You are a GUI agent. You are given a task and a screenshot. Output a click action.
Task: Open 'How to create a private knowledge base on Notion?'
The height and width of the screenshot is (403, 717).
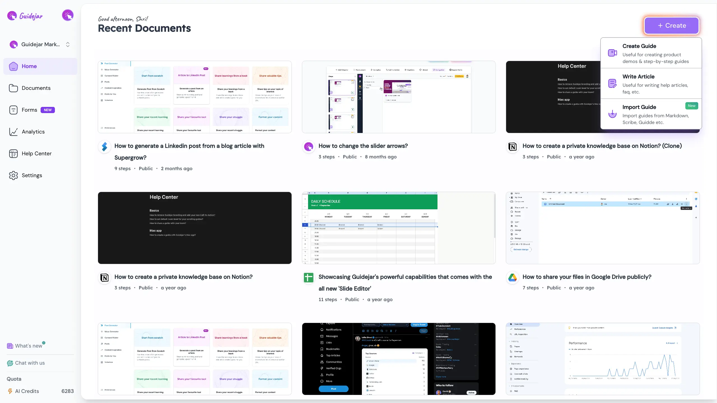point(183,277)
